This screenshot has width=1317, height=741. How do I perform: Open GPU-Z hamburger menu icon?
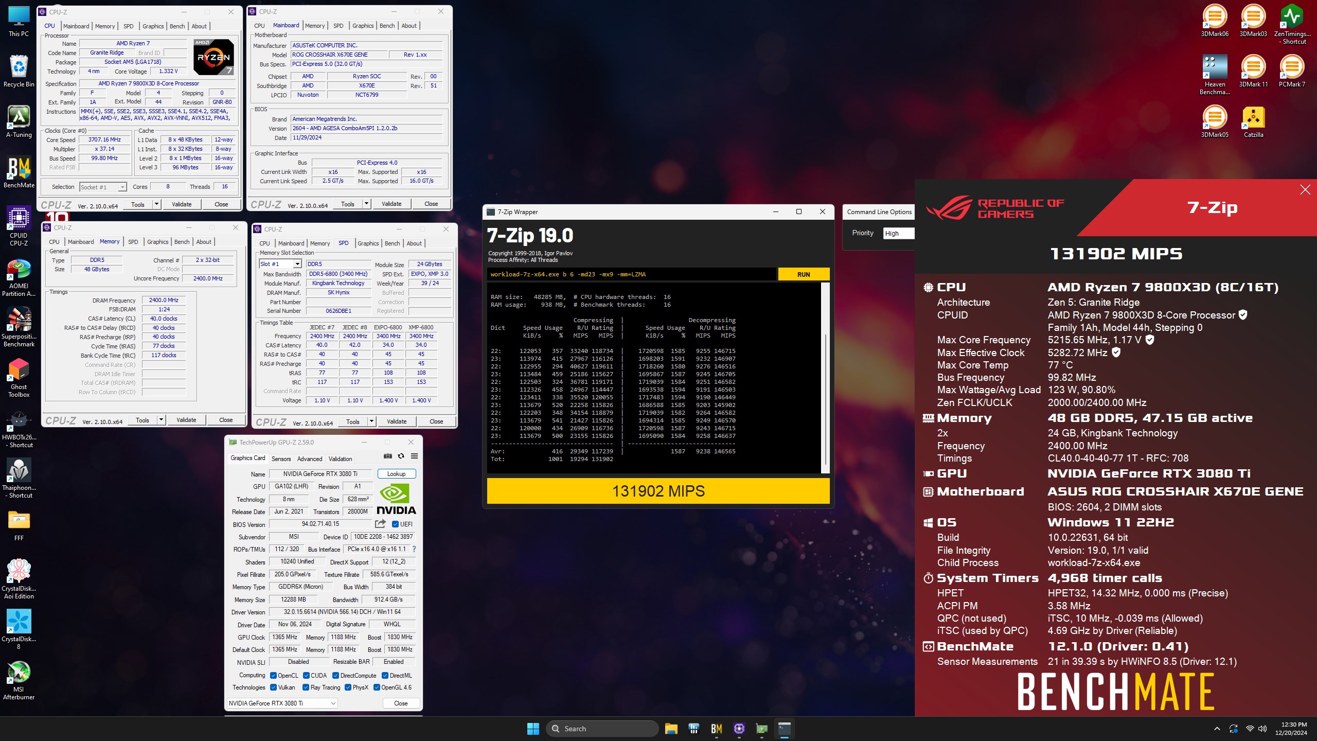pos(414,456)
